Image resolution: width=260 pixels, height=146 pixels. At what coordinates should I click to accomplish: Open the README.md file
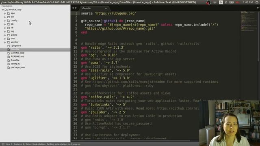[17, 56]
